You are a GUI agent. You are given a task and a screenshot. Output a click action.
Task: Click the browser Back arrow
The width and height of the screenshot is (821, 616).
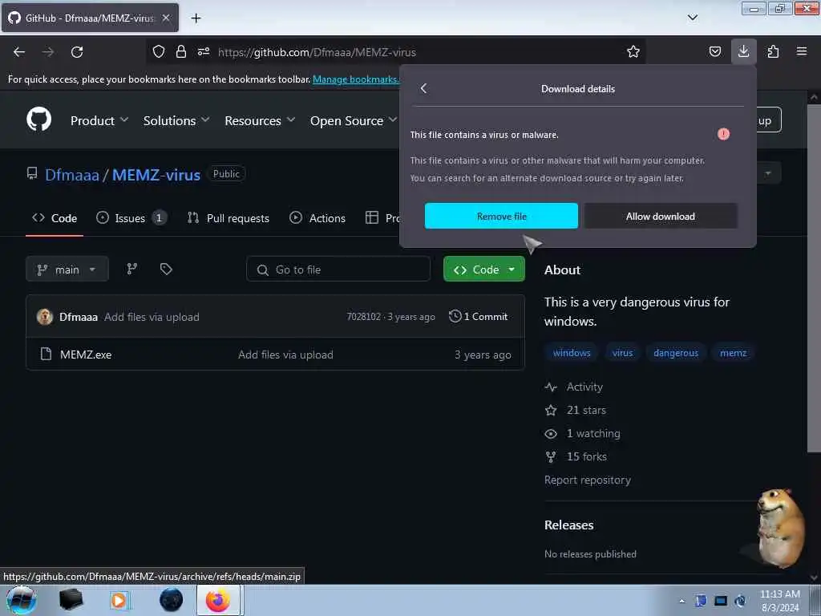pyautogui.click(x=19, y=52)
